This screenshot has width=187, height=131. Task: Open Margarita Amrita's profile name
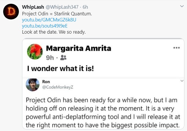point(78,48)
